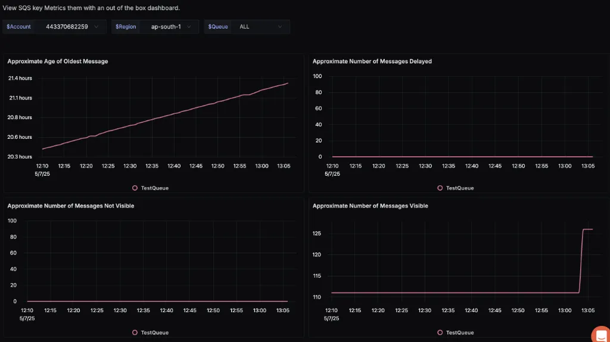Click TestQueue legend marker under Messages Not Visible

(x=135, y=332)
